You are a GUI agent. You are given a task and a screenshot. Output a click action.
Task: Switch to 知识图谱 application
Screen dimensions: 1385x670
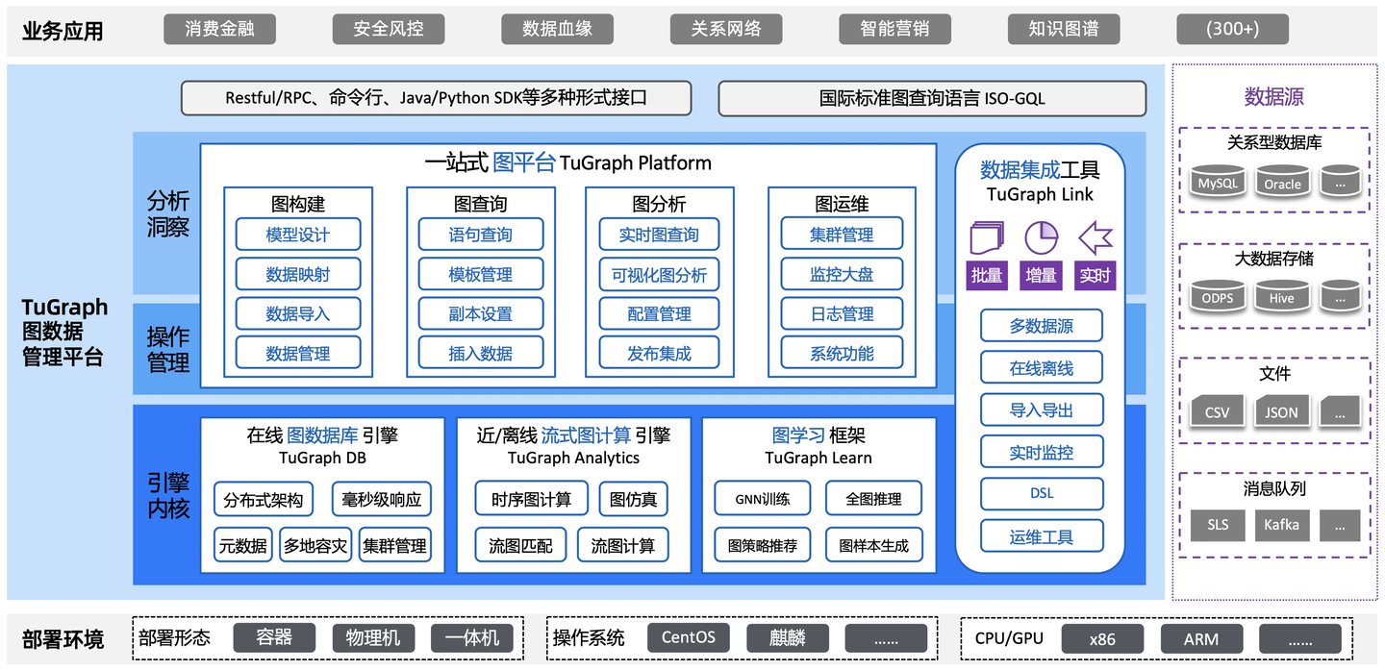point(1064,29)
